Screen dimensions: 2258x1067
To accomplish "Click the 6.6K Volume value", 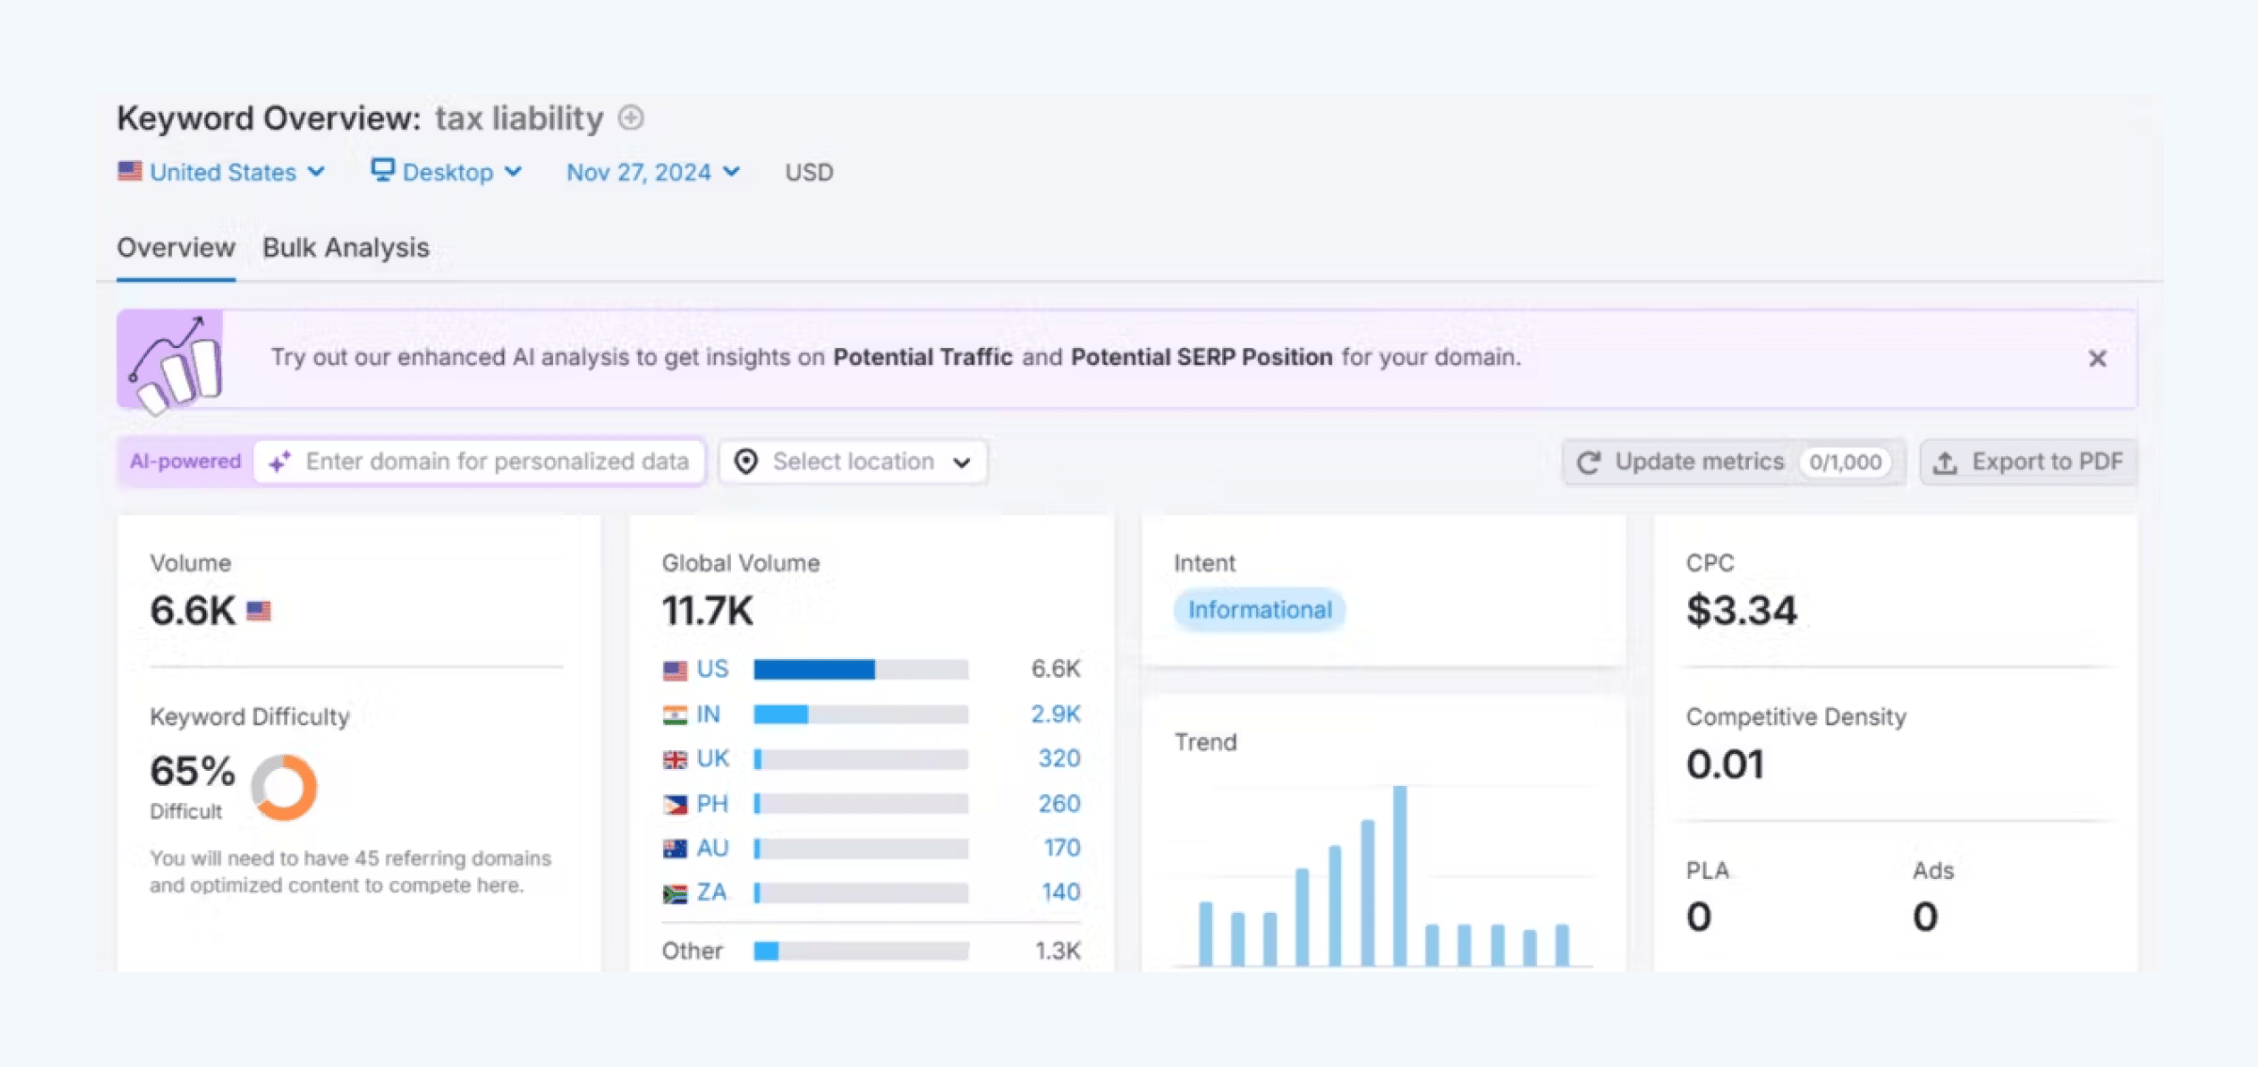I will 192,611.
